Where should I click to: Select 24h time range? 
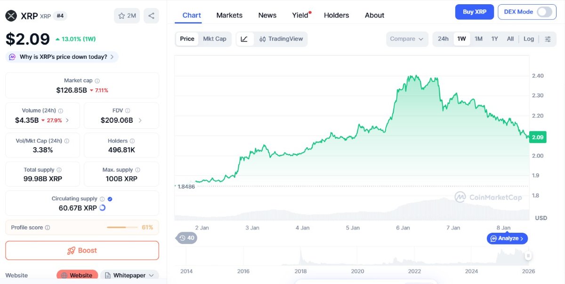click(x=443, y=39)
